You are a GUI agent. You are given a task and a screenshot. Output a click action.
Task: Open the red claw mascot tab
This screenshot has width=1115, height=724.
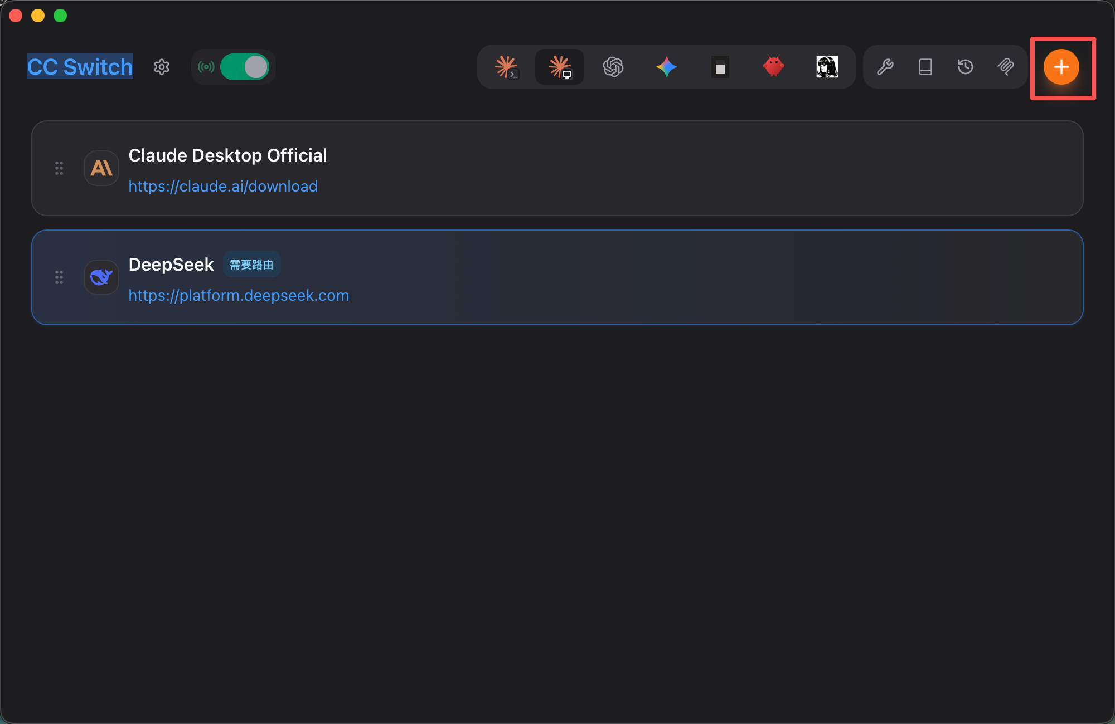click(774, 67)
